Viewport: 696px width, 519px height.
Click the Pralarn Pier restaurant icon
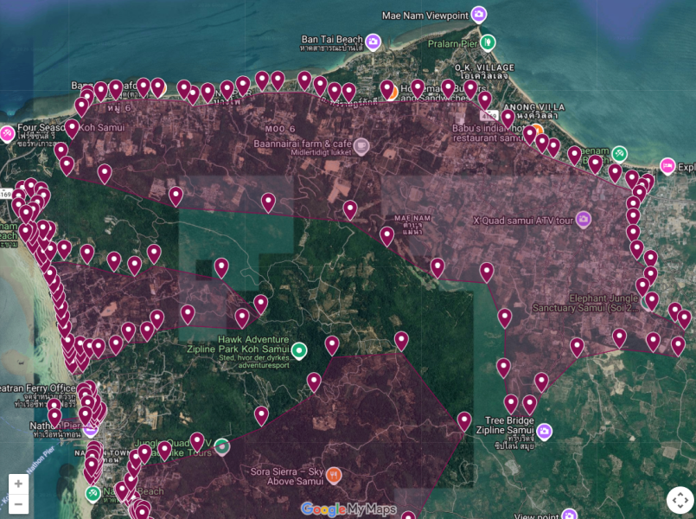(x=488, y=42)
